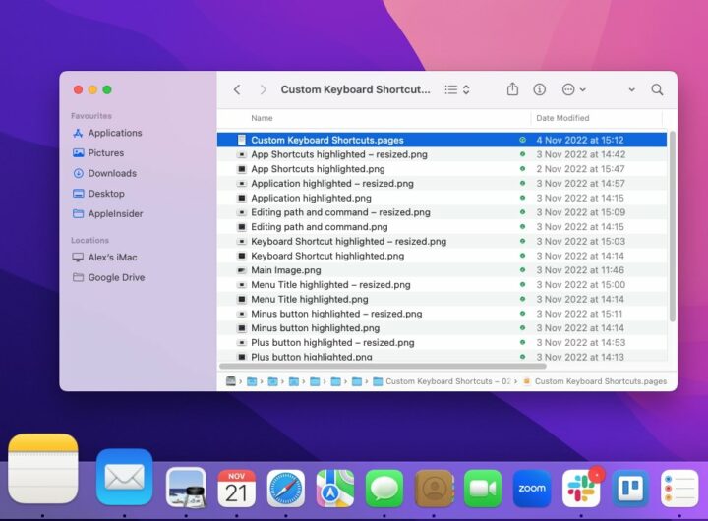708x521 pixels.
Task: Open the Search magnifier in Finder
Action: (657, 89)
